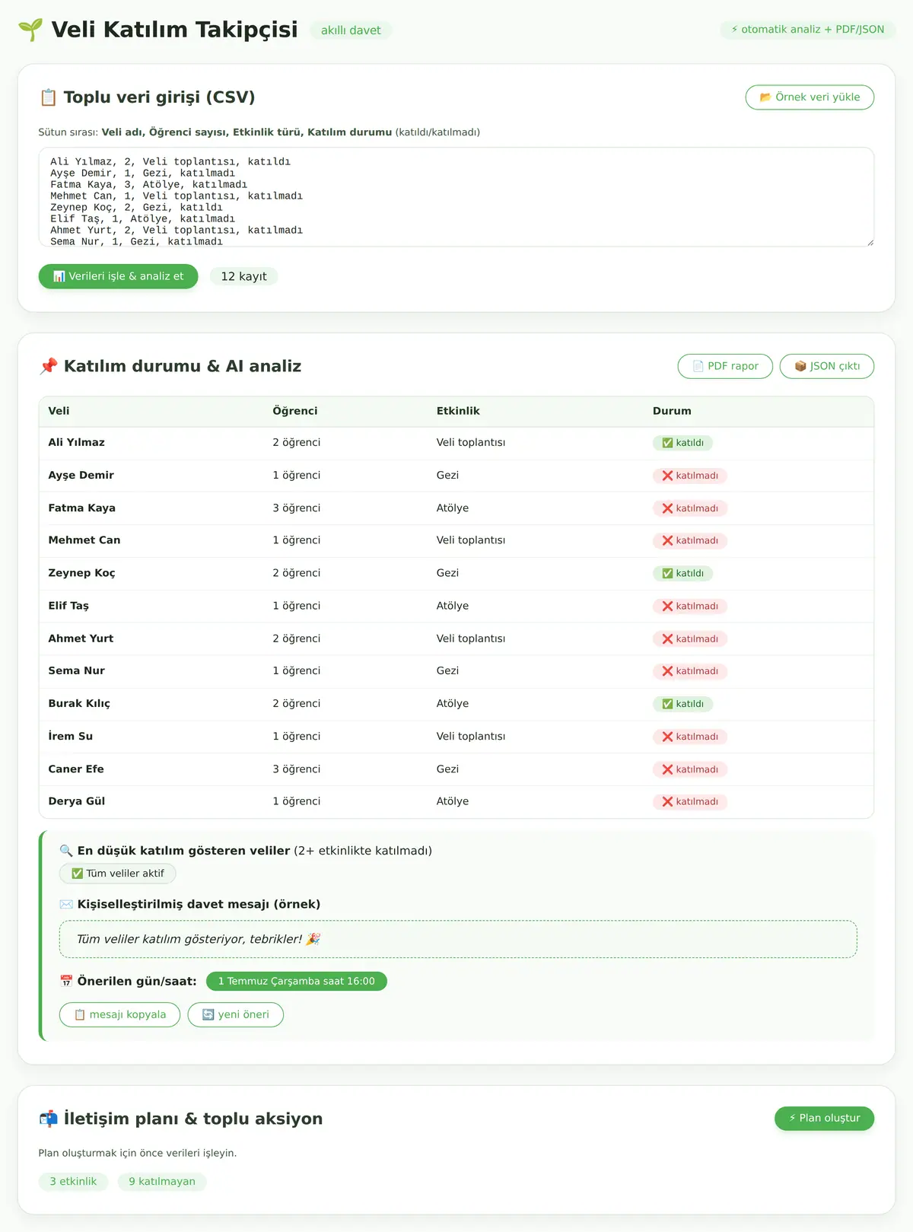
Task: Click inside the CSV data textarea
Action: [456, 197]
